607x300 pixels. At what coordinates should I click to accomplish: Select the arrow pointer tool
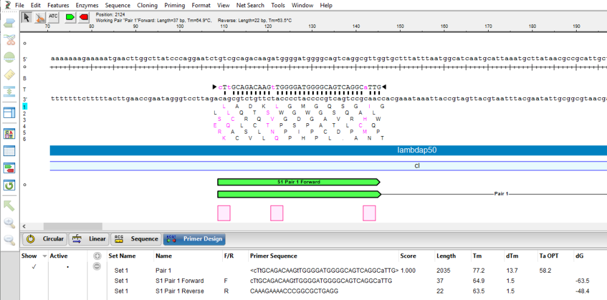[x=26, y=18]
